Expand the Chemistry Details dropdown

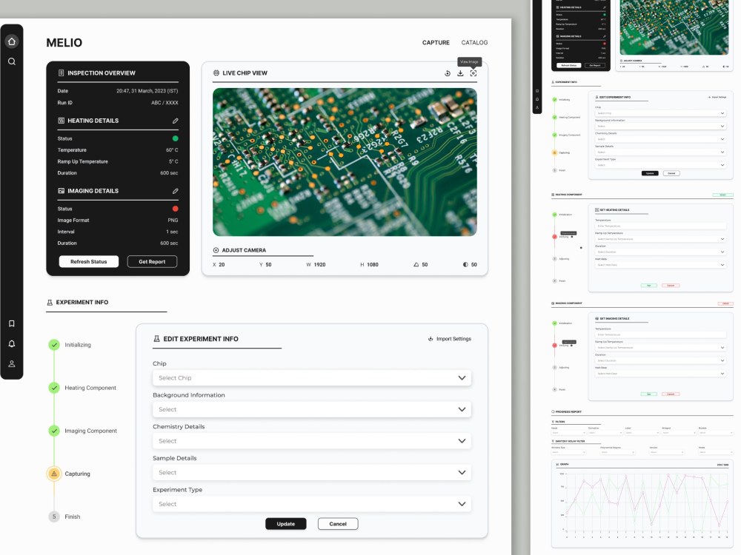coord(312,441)
